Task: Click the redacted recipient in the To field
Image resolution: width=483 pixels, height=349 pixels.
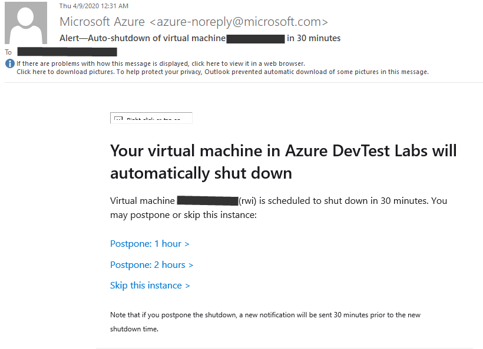Action: click(67, 52)
